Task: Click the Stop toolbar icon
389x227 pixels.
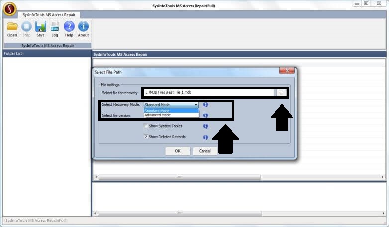Action: click(x=26, y=29)
